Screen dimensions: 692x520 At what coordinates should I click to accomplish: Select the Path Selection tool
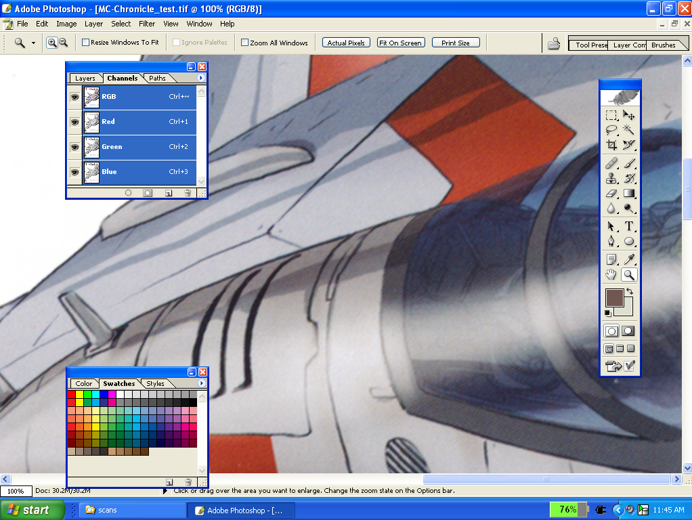pyautogui.click(x=611, y=226)
